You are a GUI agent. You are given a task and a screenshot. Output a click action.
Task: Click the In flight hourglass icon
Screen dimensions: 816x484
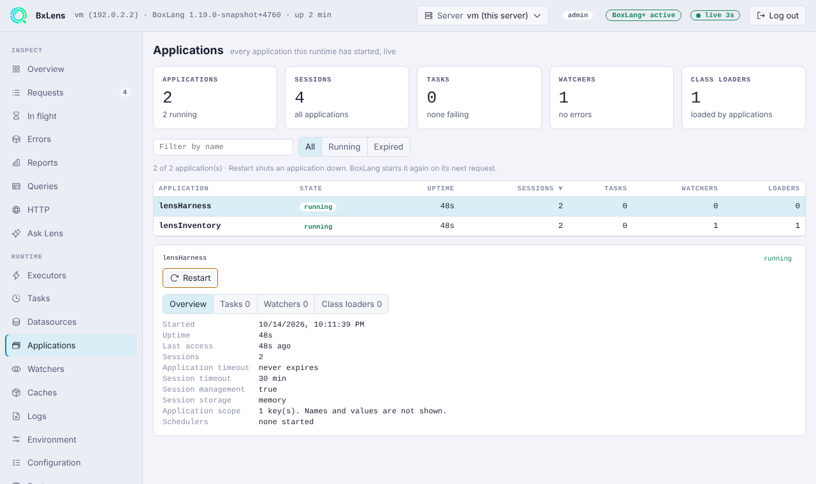coord(16,116)
